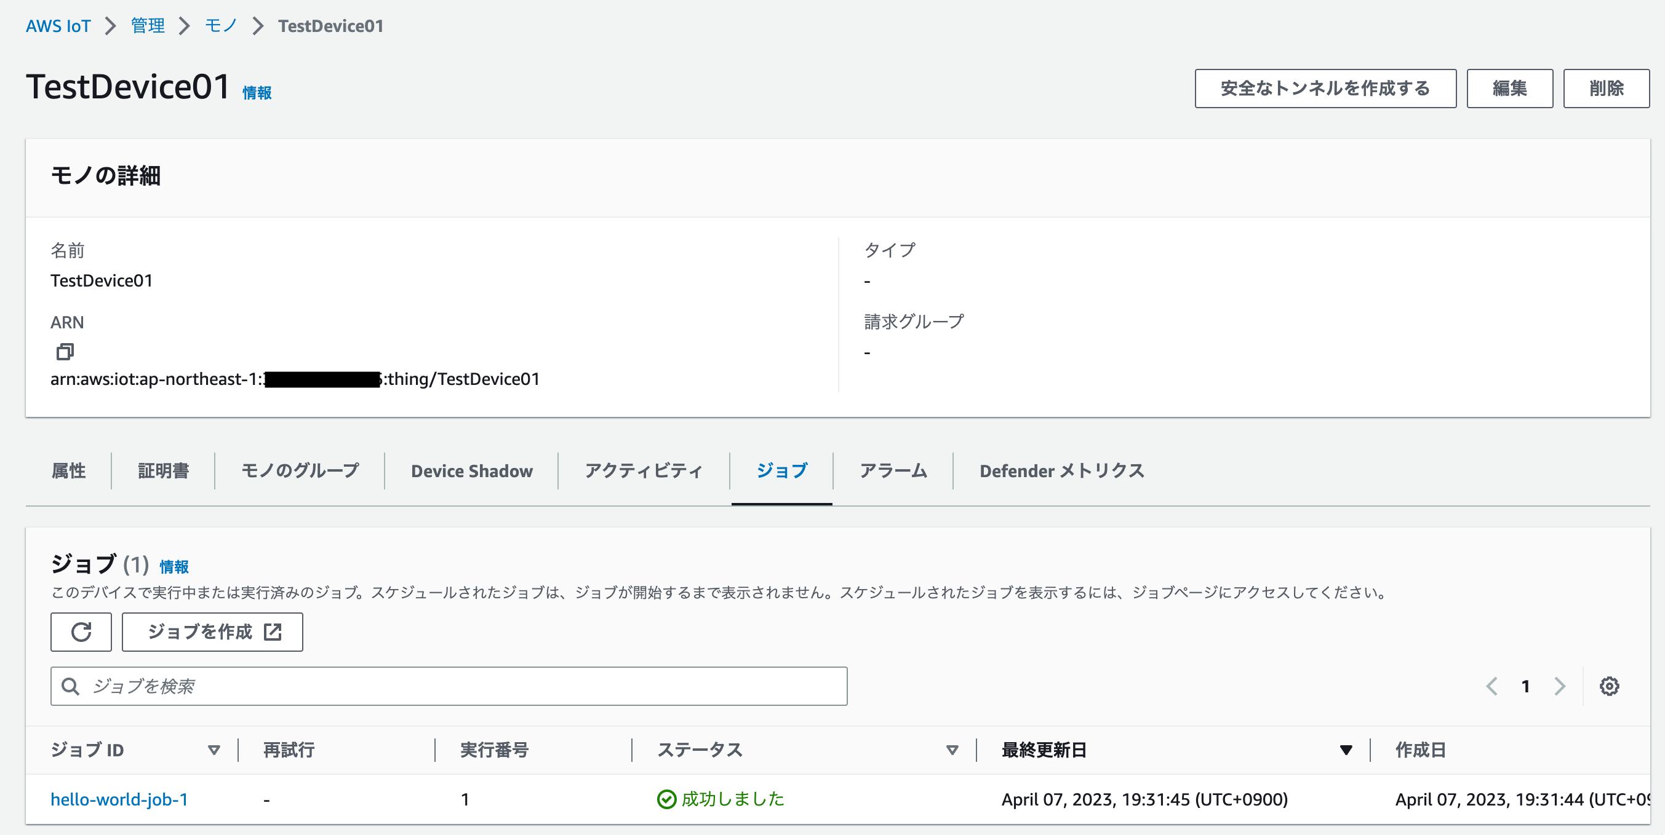Click the refresh jobs icon button
Image resolution: width=1665 pixels, height=835 pixels.
[x=81, y=631]
